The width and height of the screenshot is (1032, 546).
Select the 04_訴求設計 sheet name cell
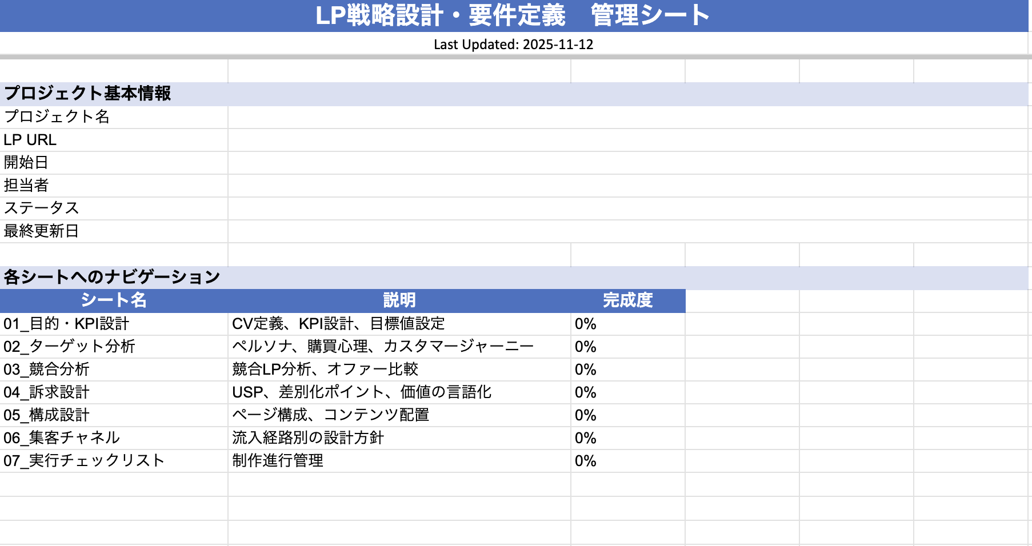coord(47,392)
